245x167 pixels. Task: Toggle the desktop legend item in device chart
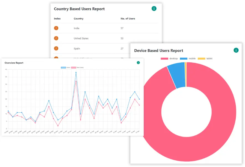[x=169, y=59]
